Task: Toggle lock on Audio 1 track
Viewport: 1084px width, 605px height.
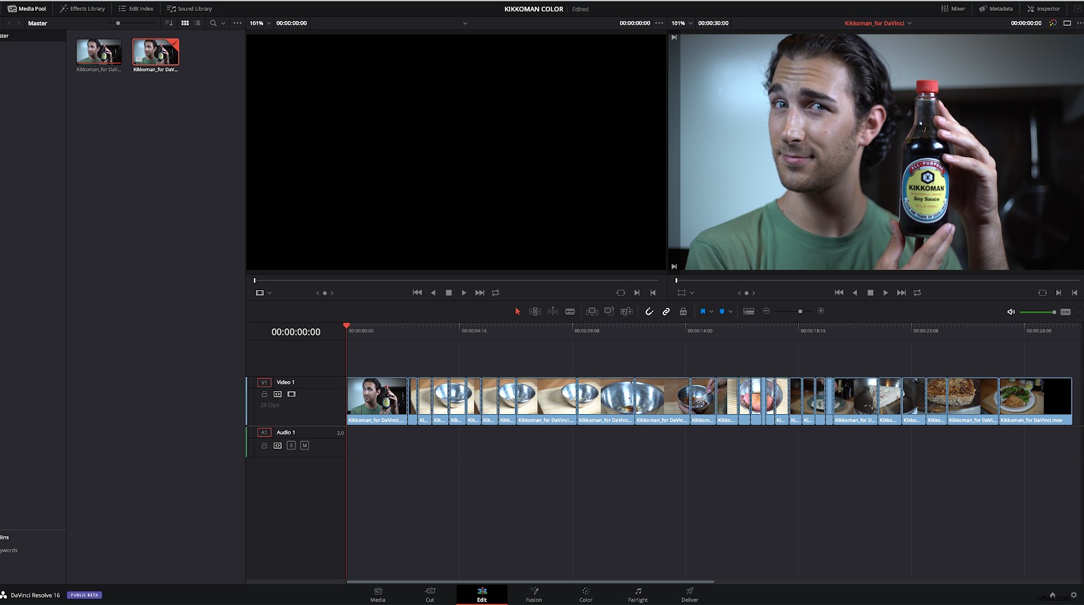Action: (x=264, y=445)
